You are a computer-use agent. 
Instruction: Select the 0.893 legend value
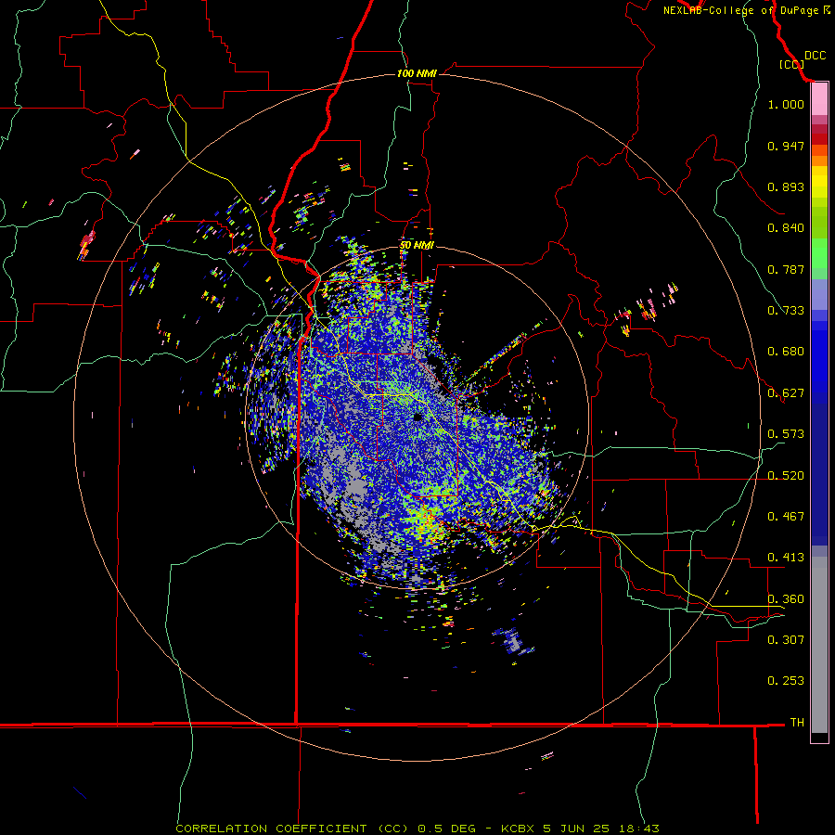point(786,186)
